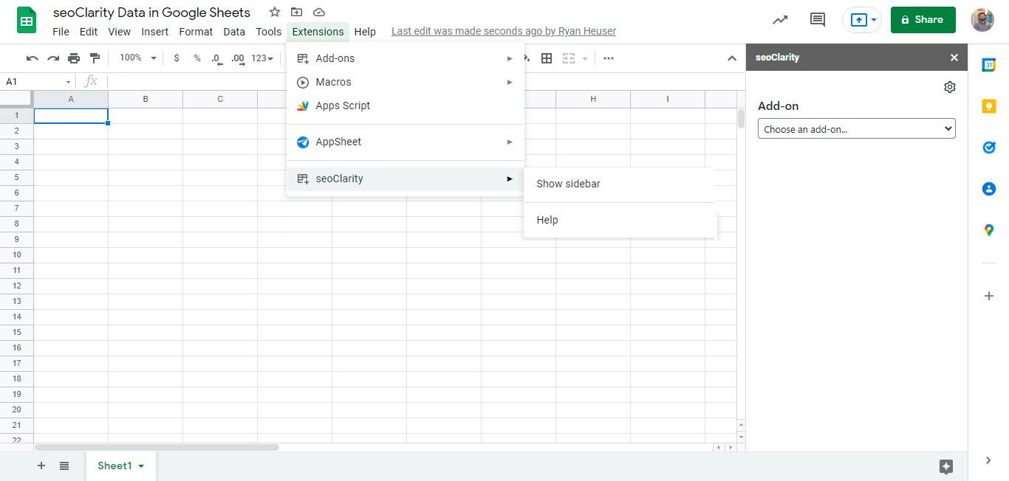Click the green Share button
Viewport: 1009px width, 481px height.
pos(923,20)
